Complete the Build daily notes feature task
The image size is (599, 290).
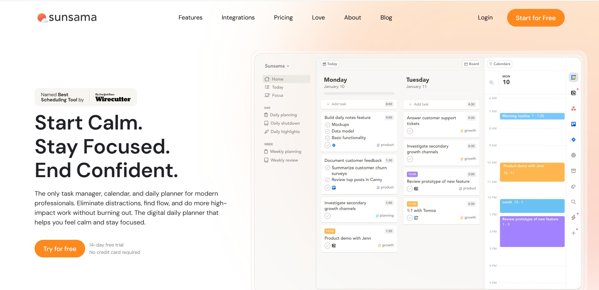328,145
